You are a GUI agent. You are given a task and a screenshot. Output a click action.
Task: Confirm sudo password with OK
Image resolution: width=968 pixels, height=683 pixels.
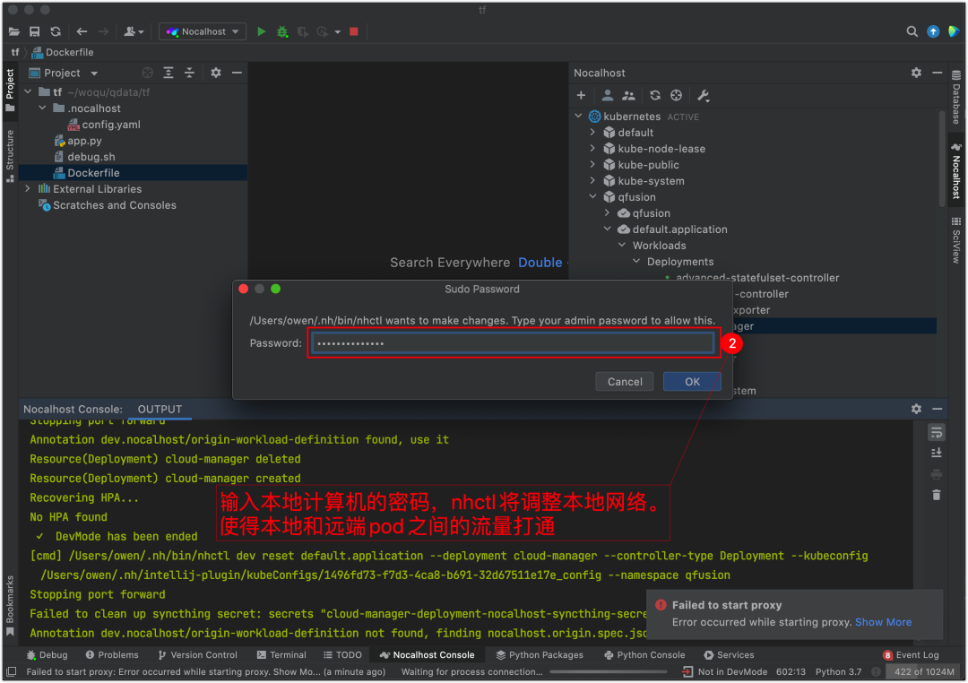click(692, 382)
